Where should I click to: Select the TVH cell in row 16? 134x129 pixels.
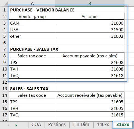click(32, 108)
